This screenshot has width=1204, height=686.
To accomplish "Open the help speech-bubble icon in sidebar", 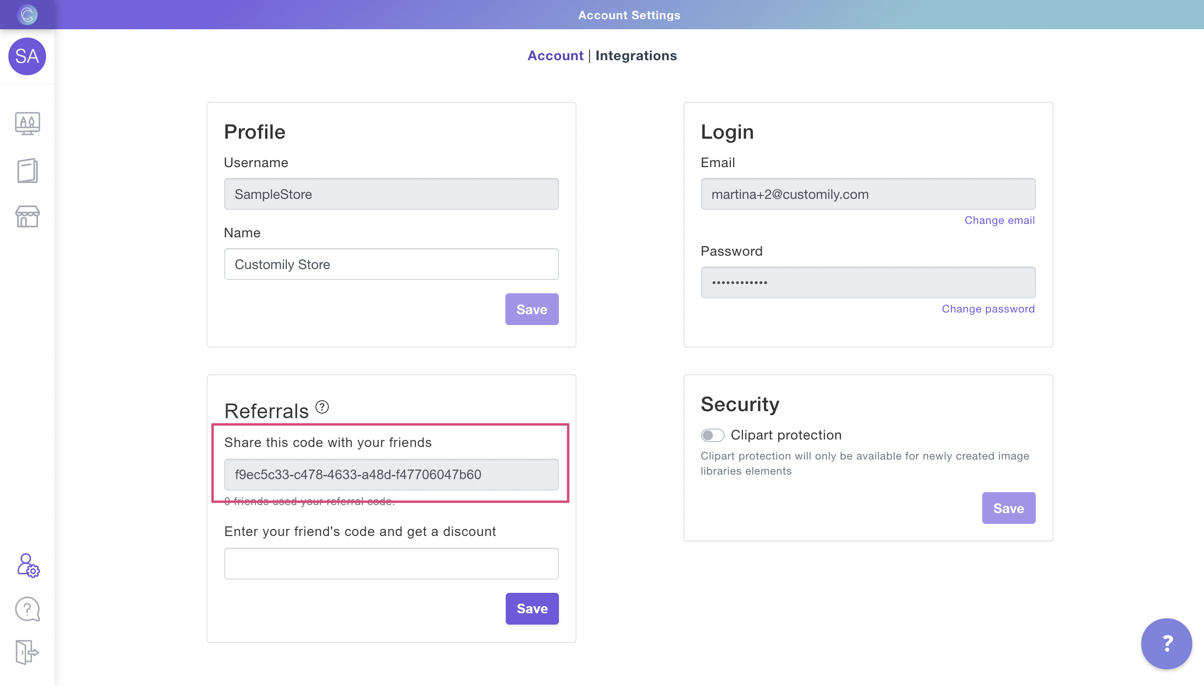I will pos(27,609).
